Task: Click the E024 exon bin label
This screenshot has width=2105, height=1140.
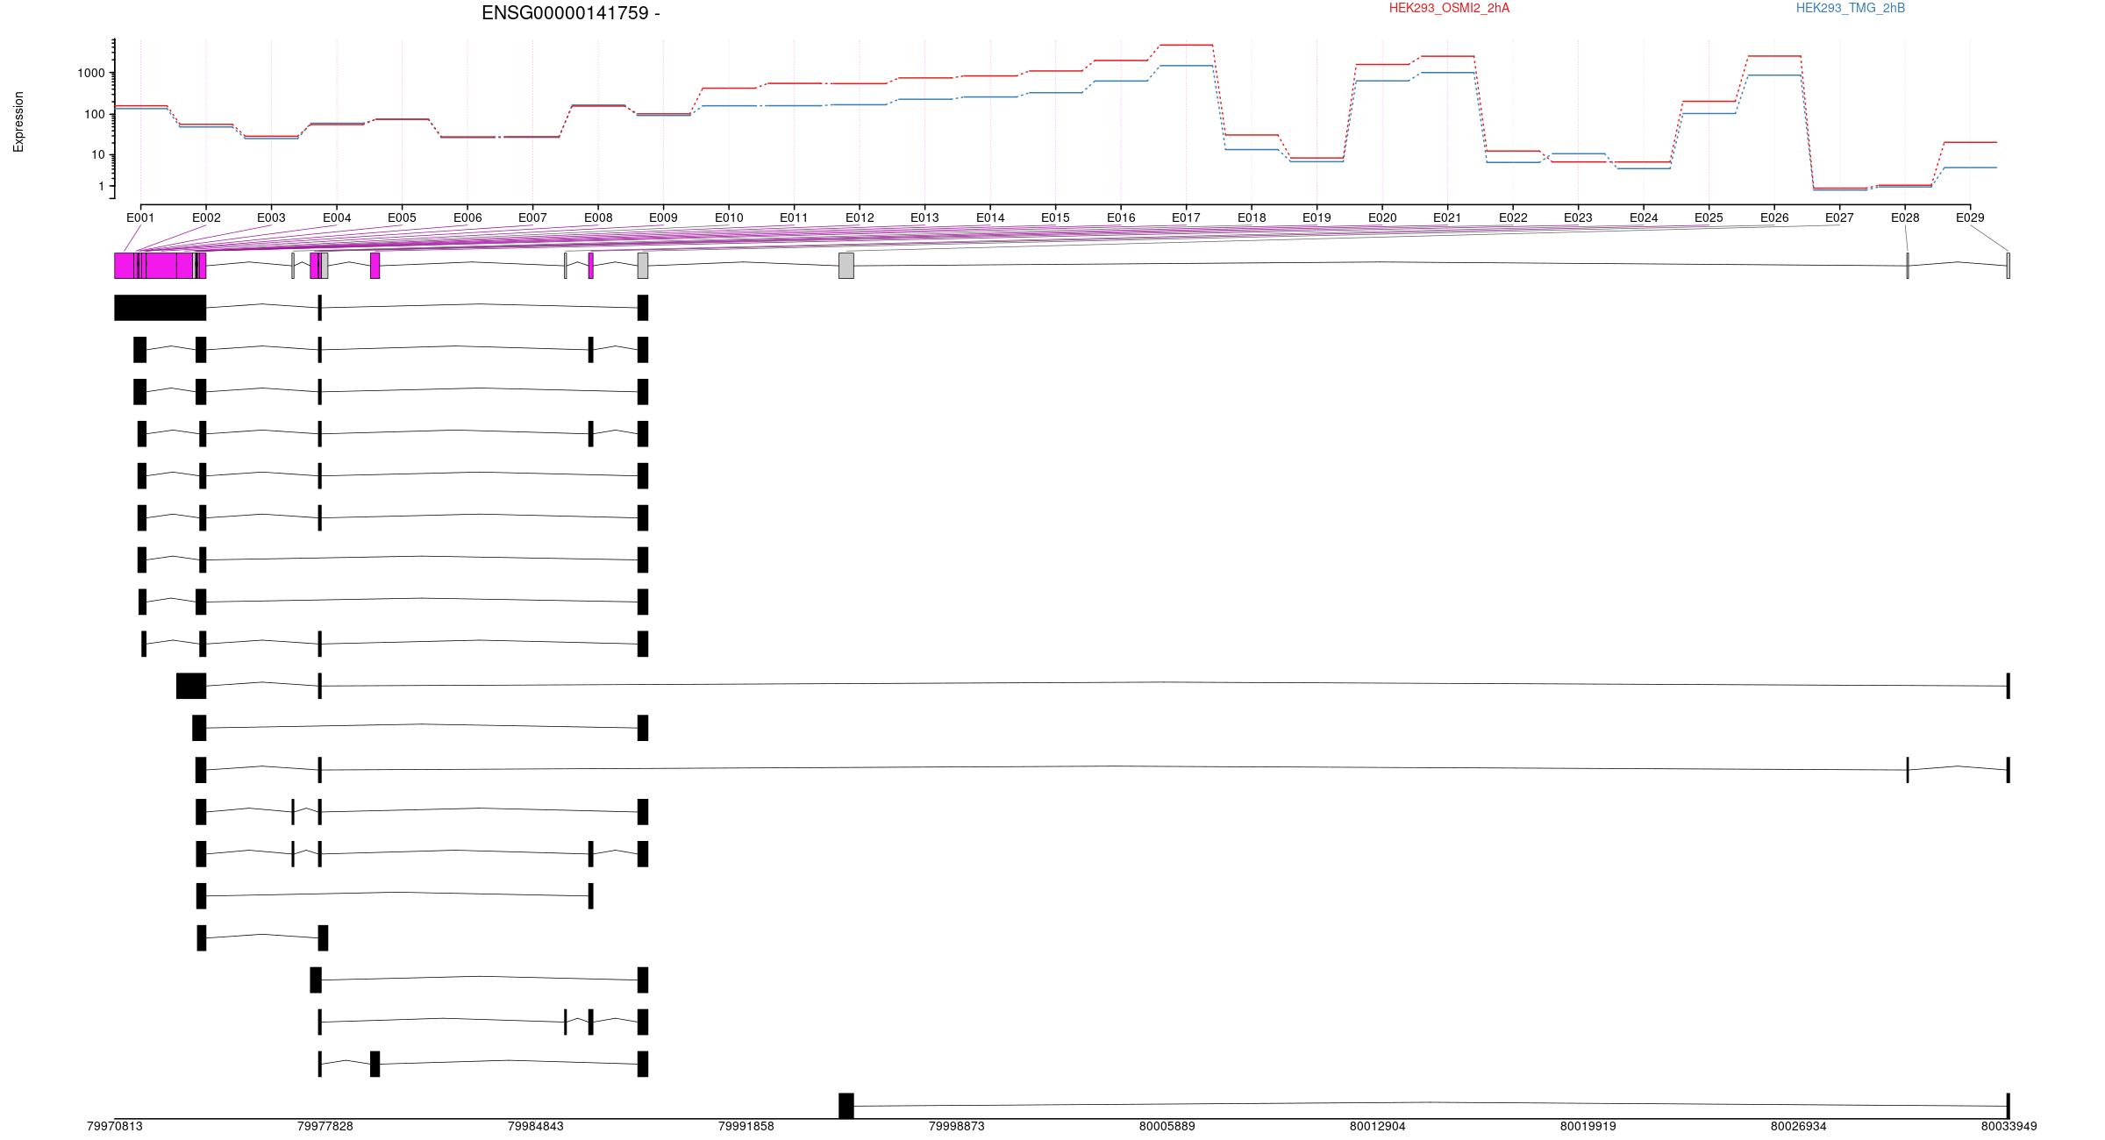Action: coord(1644,217)
